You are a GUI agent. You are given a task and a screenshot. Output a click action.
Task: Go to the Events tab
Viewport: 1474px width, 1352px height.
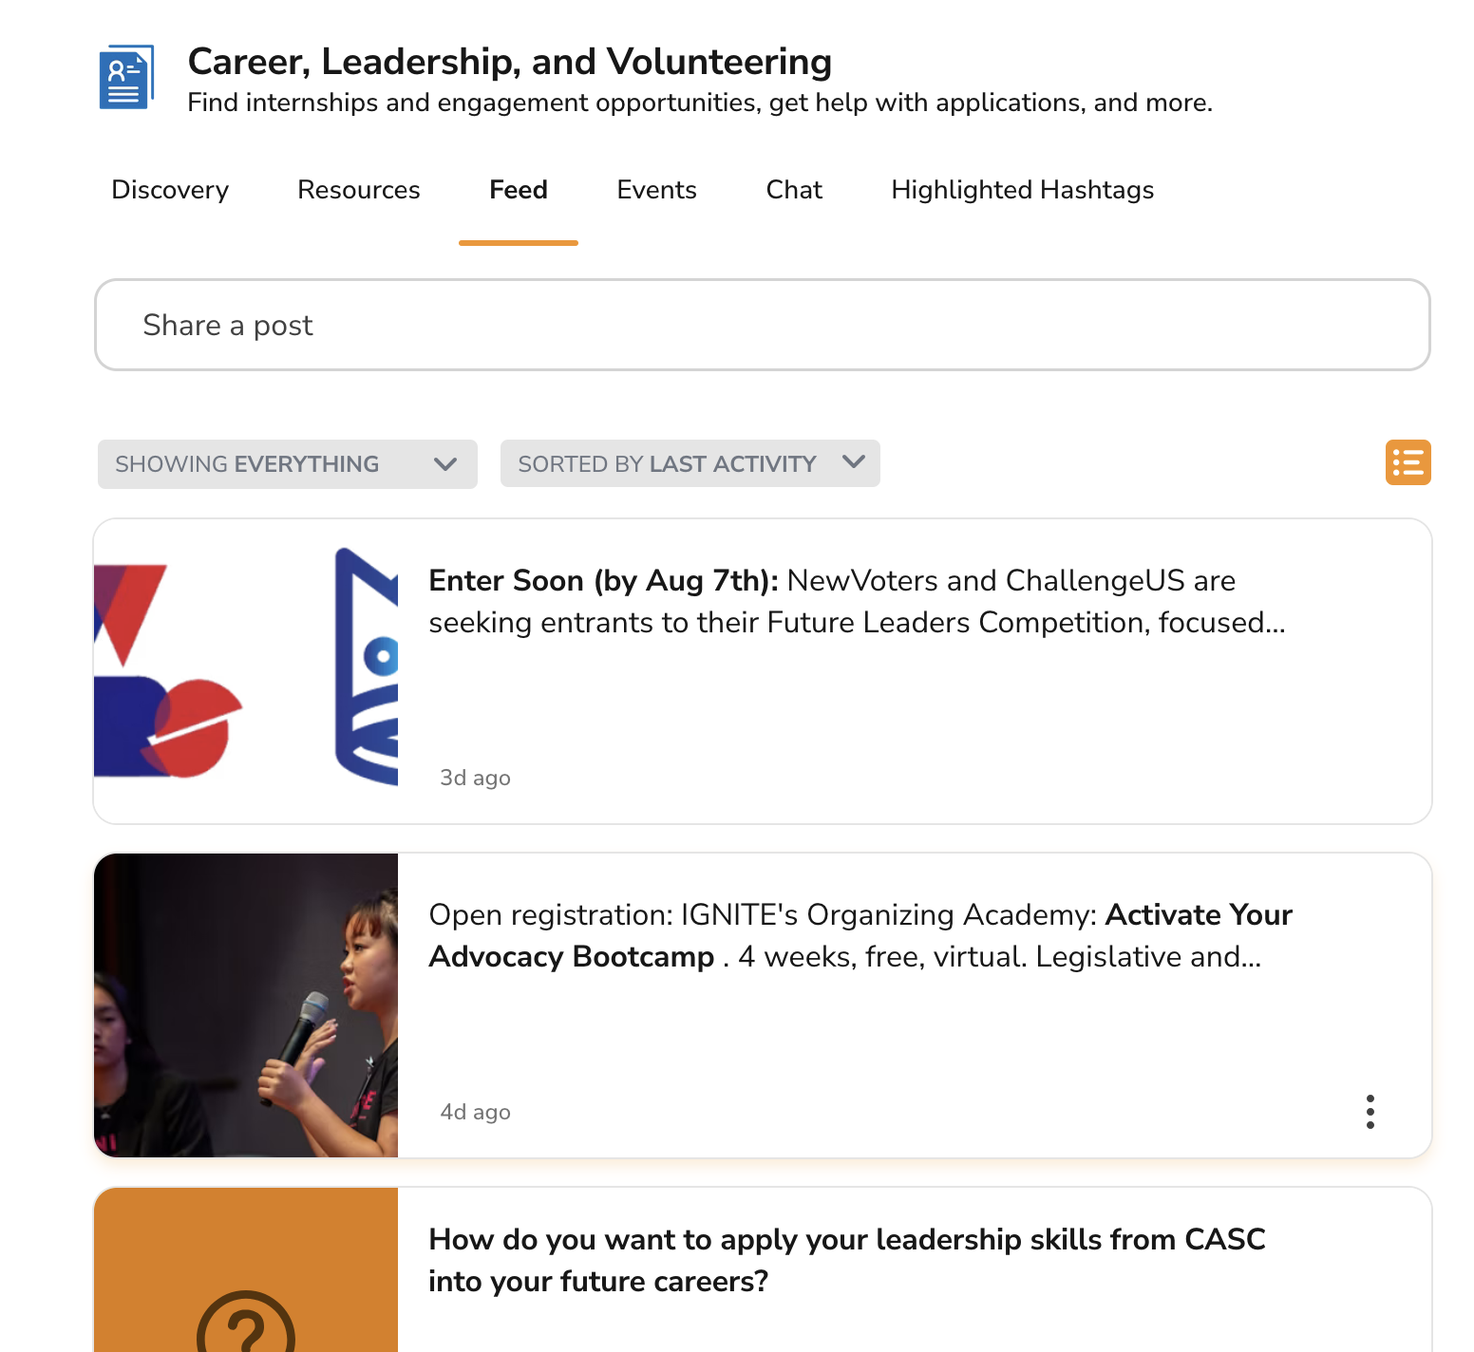coord(657,190)
